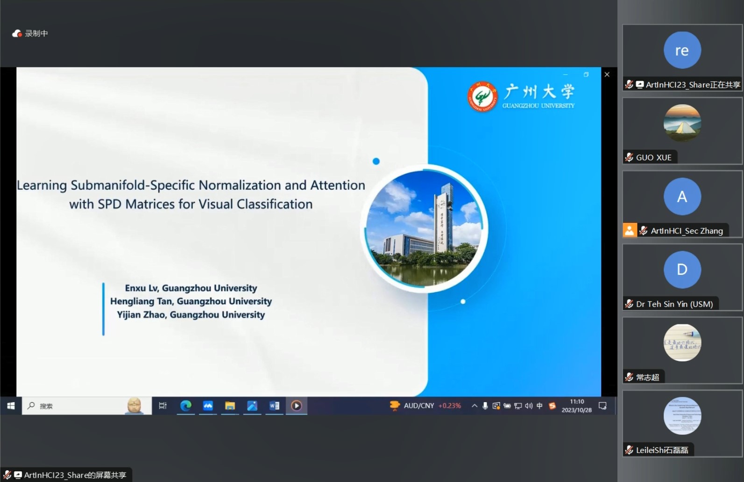Click the circular campus building photo
The image size is (744, 482).
tap(425, 228)
